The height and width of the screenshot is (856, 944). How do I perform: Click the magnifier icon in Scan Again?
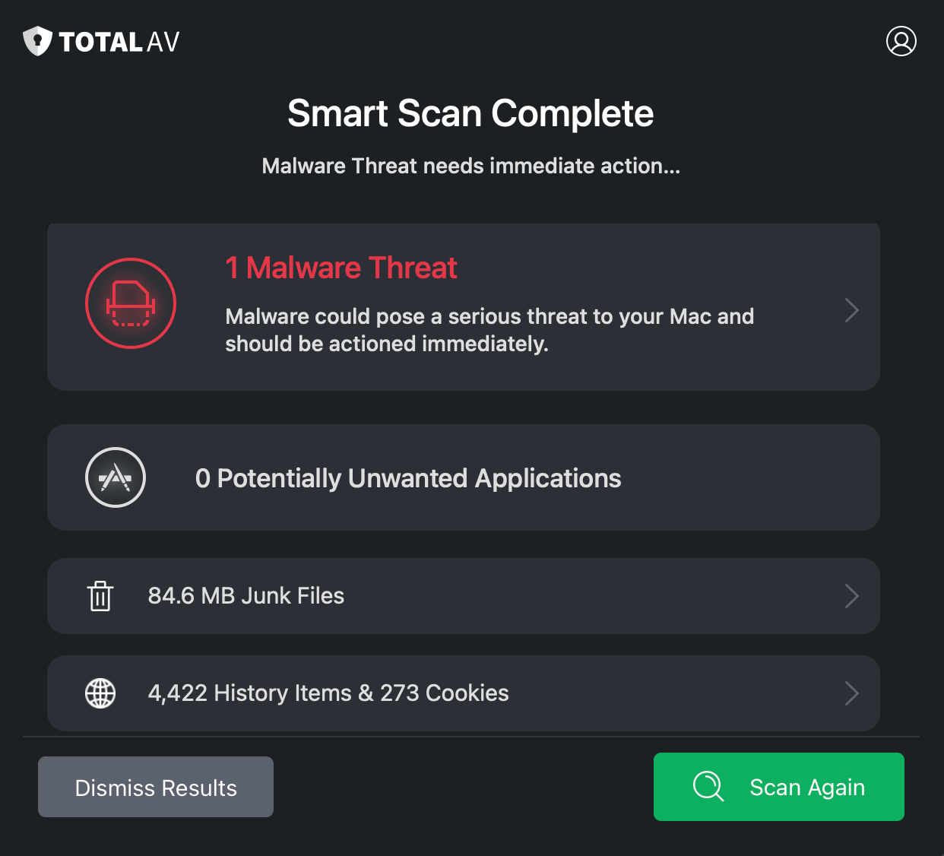pos(708,787)
